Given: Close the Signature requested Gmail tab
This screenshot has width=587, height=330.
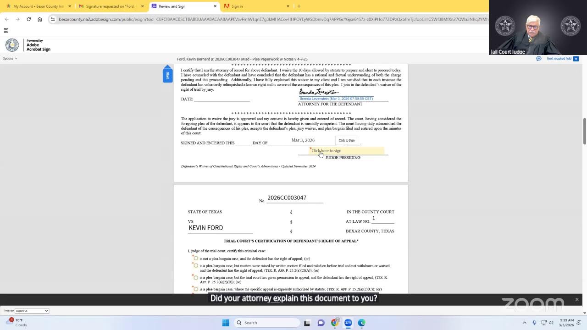Looking at the screenshot, I should pos(143,6).
